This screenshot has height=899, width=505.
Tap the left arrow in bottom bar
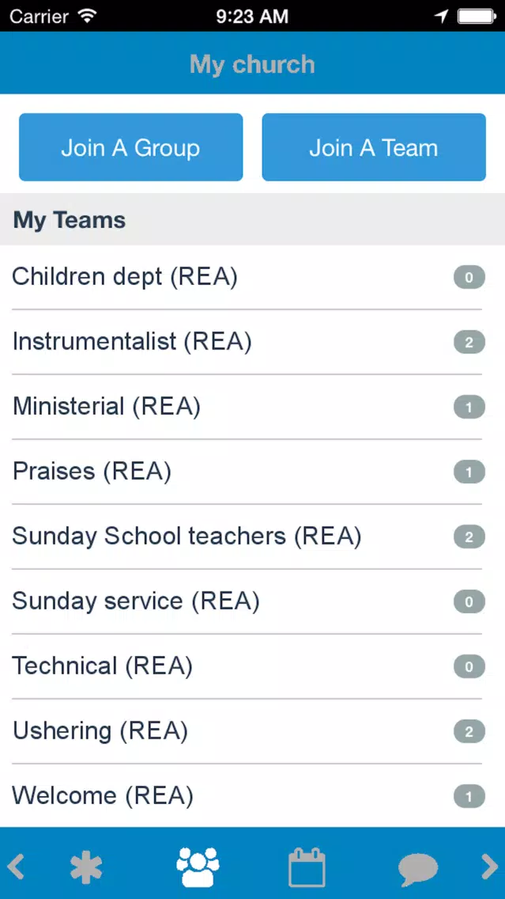tap(16, 867)
